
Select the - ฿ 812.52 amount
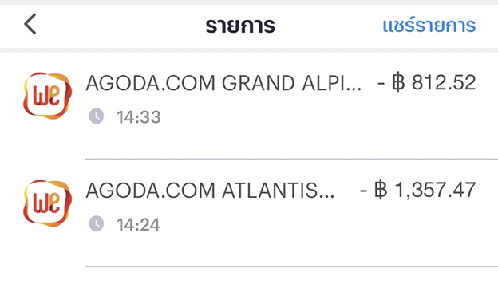click(426, 82)
